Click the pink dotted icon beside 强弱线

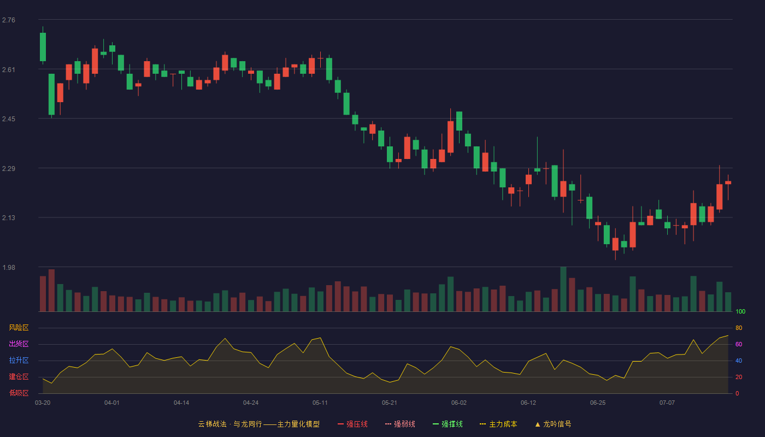point(388,424)
